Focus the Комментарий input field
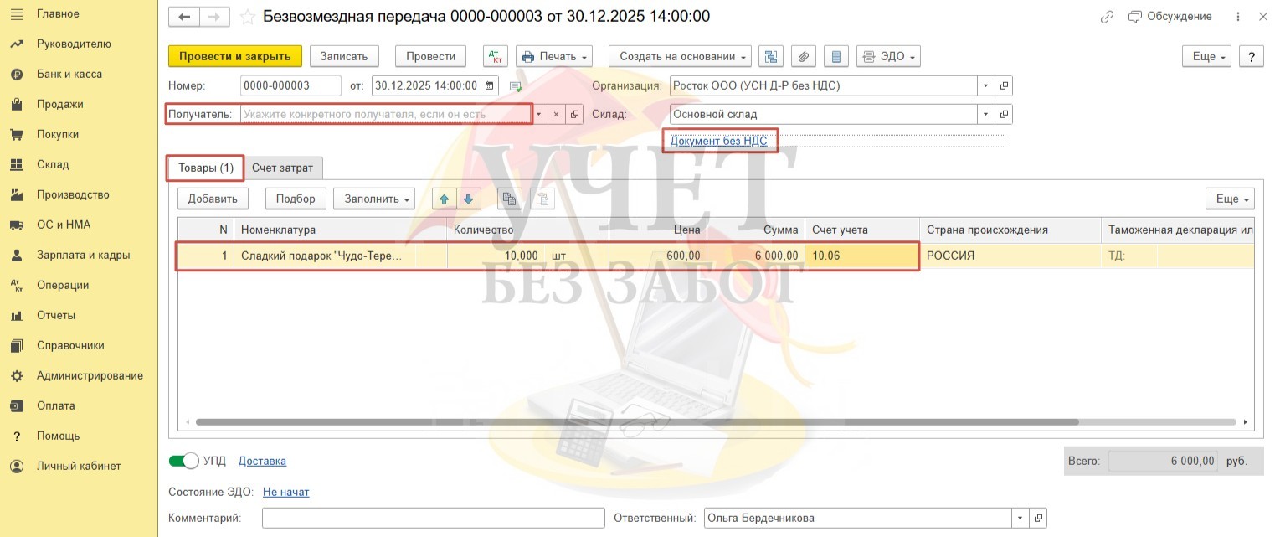 (433, 518)
